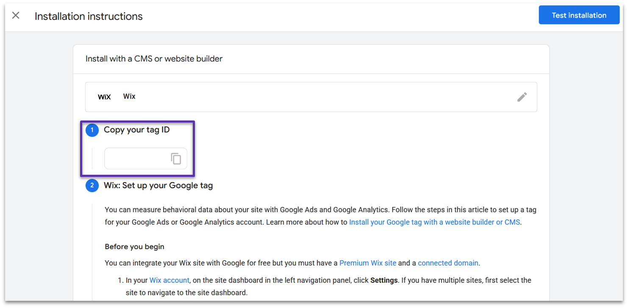Image resolution: width=628 pixels, height=308 pixels.
Task: Close the Installation instructions panel
Action: point(16,16)
